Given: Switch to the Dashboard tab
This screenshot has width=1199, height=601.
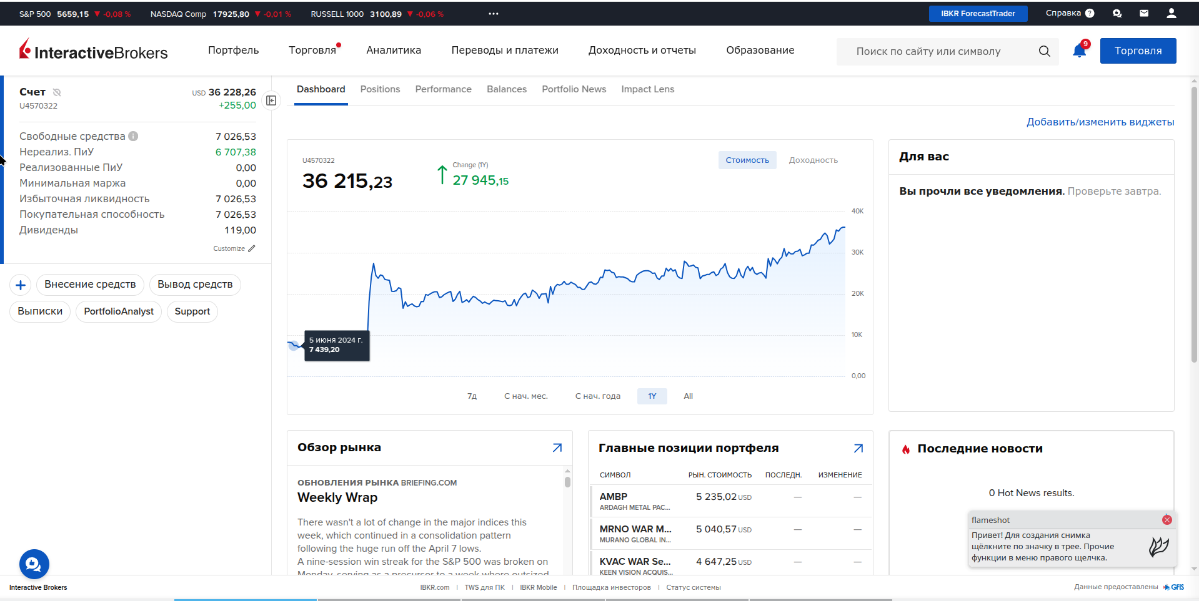Looking at the screenshot, I should 321,89.
